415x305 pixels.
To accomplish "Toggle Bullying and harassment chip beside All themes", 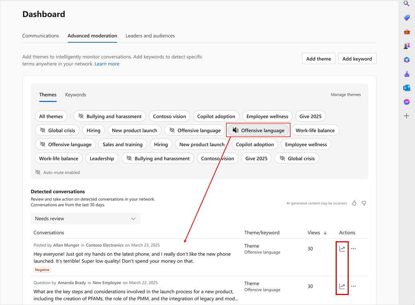I will (110, 116).
